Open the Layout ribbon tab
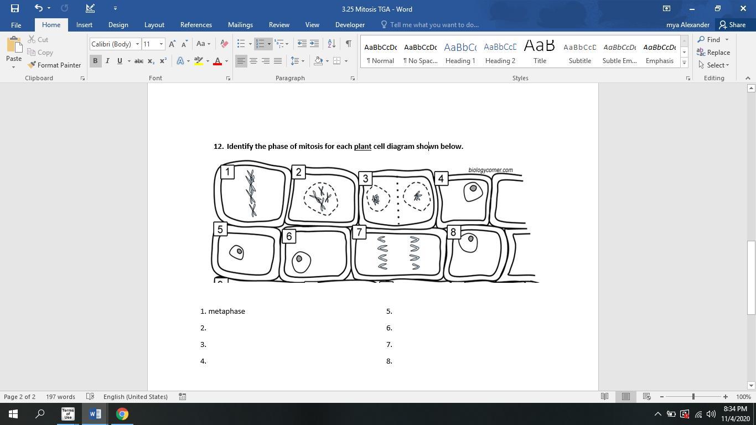This screenshot has height=425, width=756. pyautogui.click(x=154, y=25)
